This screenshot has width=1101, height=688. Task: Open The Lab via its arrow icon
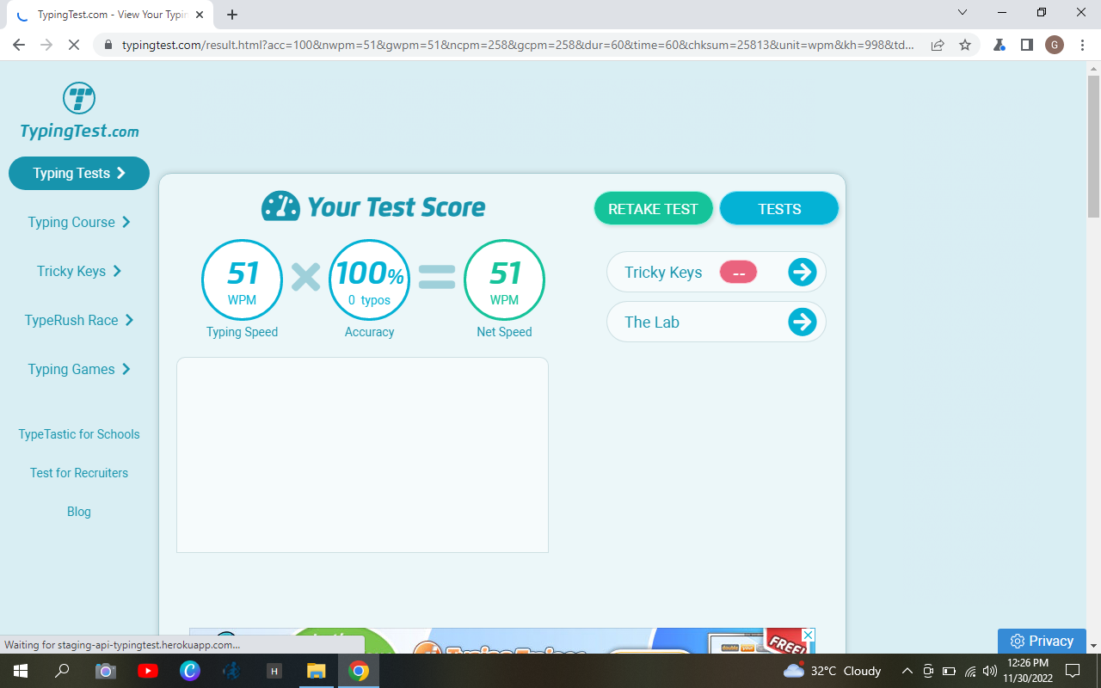802,322
